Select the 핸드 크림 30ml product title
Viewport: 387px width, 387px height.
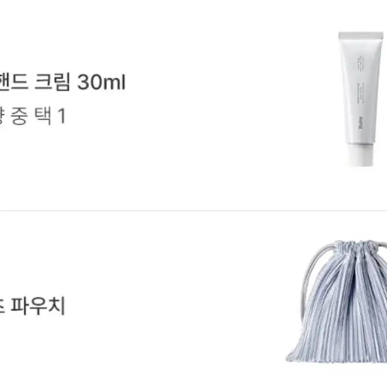pos(63,82)
